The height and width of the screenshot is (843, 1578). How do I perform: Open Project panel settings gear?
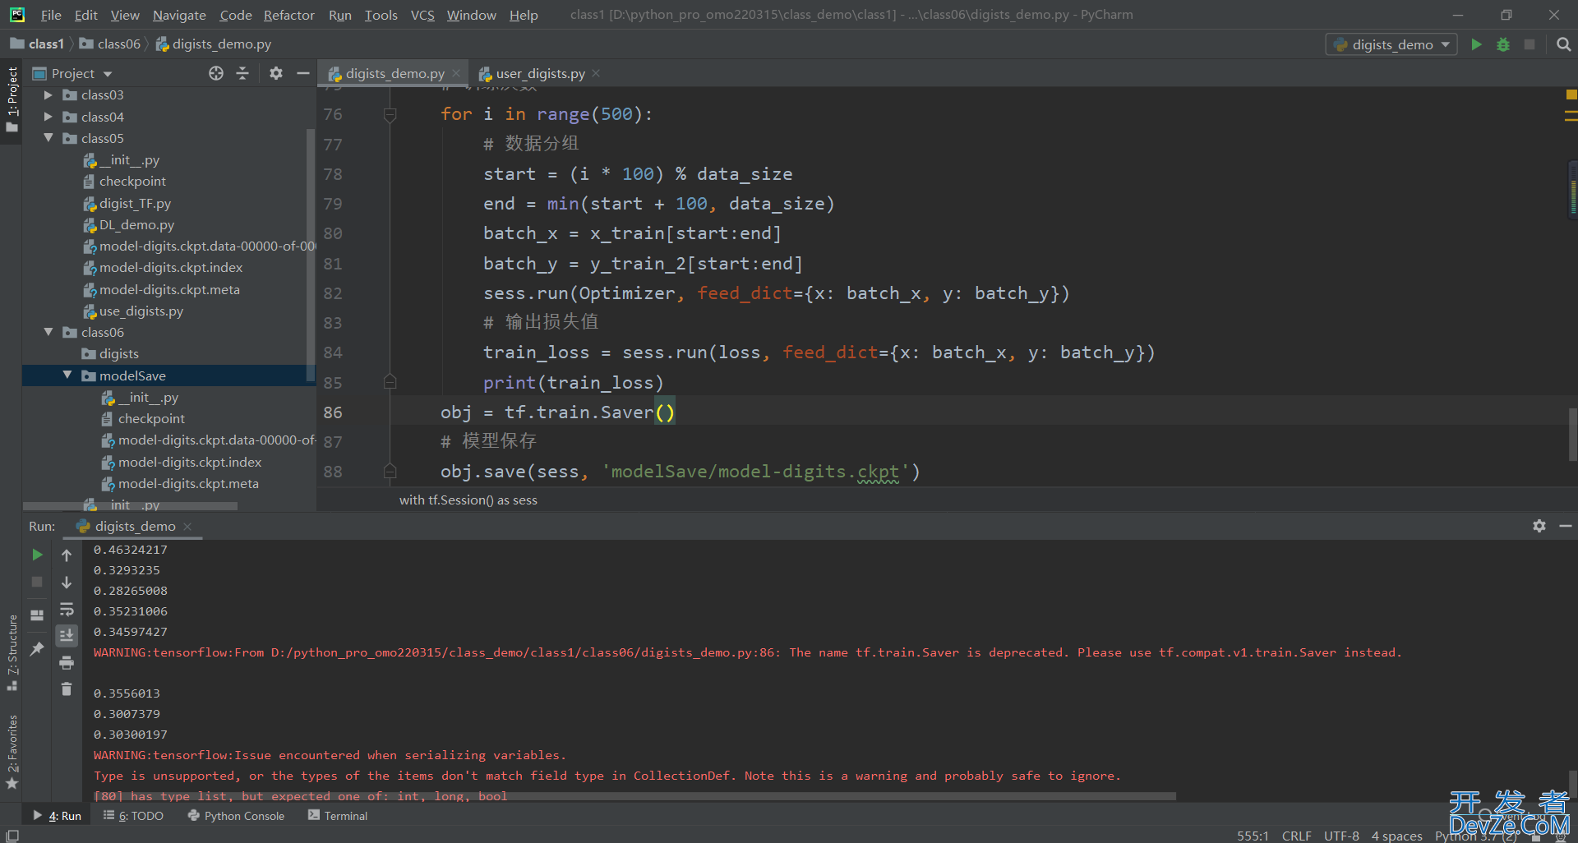pyautogui.click(x=276, y=73)
